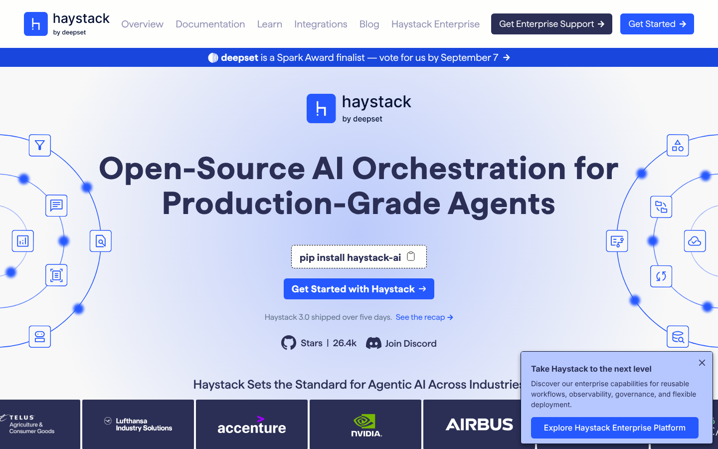Follow the See the recap link
718x449 pixels.
(x=424, y=317)
